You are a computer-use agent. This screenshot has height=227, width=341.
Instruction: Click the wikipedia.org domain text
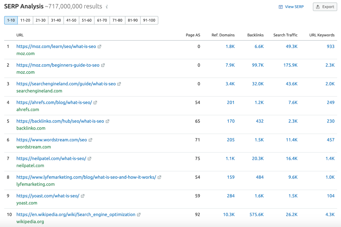click(x=30, y=222)
